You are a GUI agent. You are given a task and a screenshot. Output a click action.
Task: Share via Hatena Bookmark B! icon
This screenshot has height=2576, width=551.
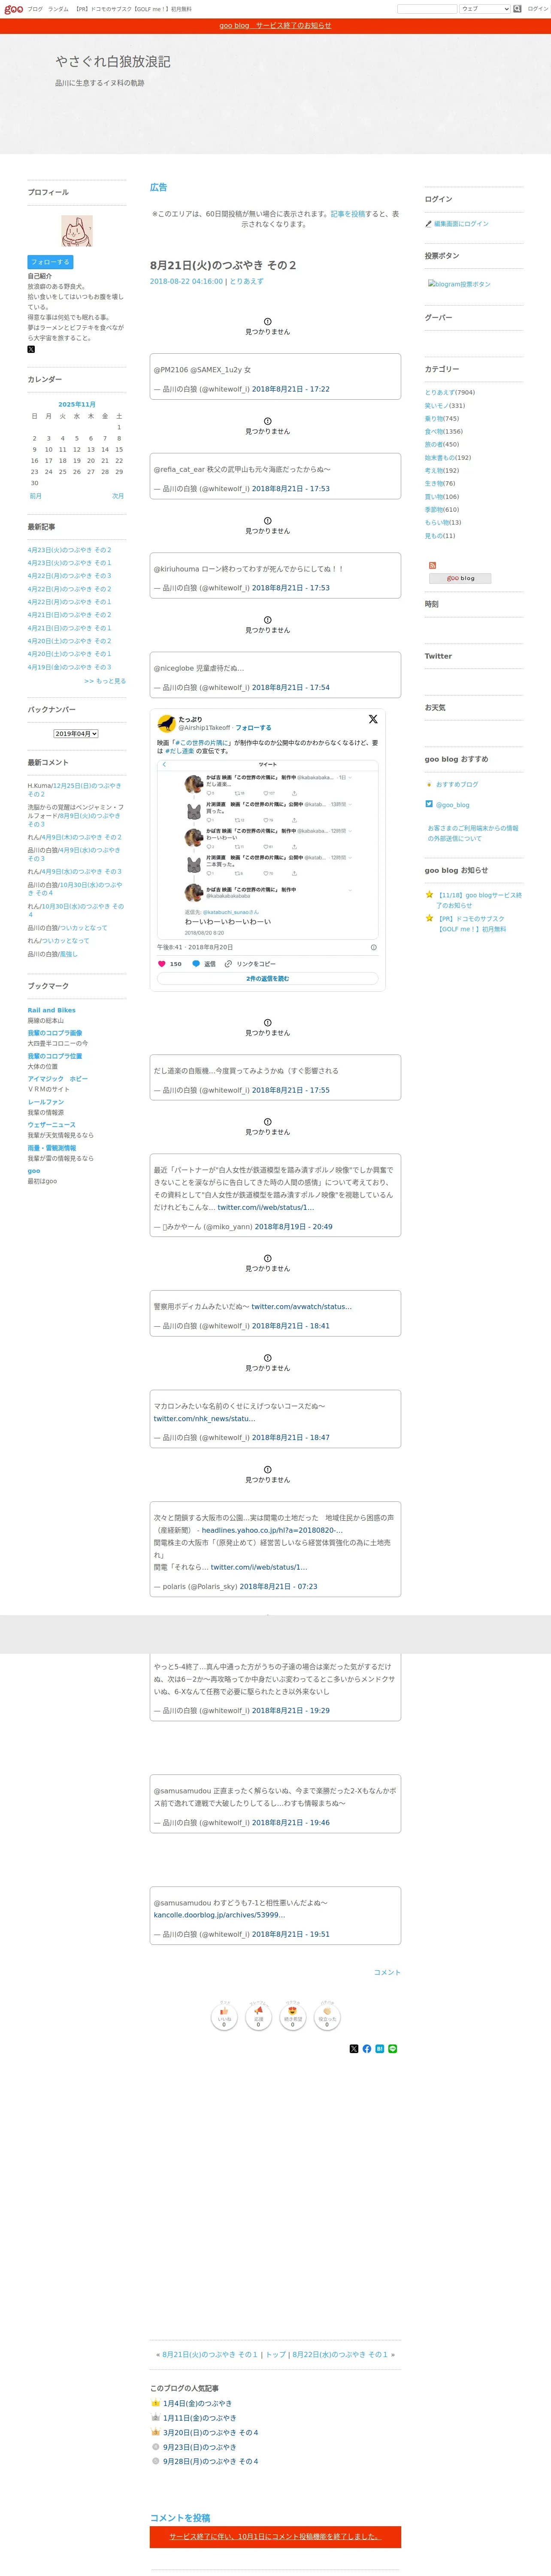coord(380,2049)
